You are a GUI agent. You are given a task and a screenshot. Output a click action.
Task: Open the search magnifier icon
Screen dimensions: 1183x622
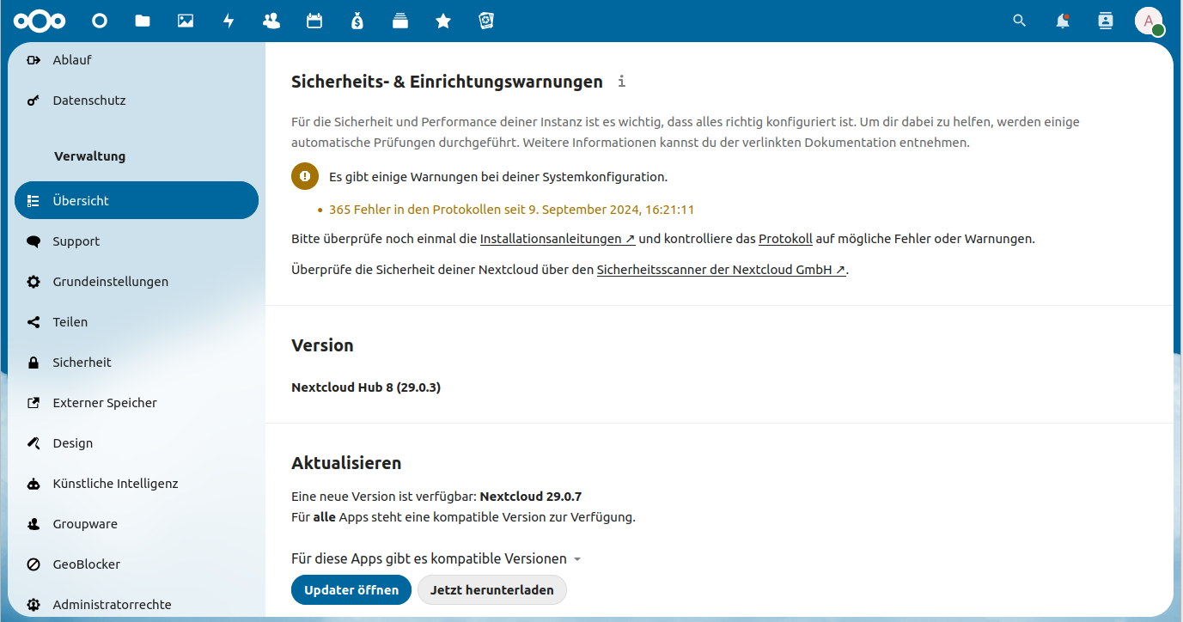coord(1020,21)
